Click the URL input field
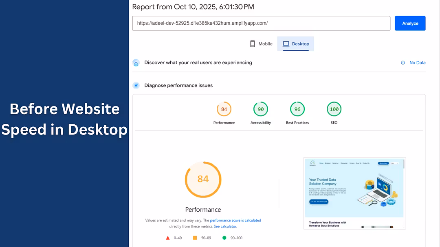Screen dimensions: 440x247 click(x=261, y=24)
